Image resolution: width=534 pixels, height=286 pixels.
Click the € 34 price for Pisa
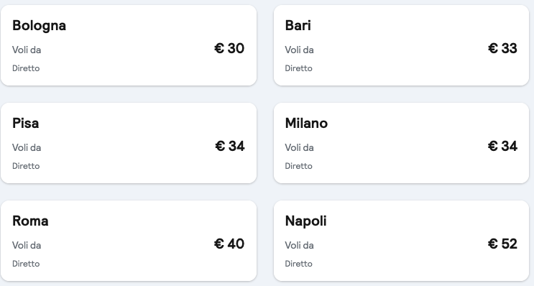(x=230, y=146)
